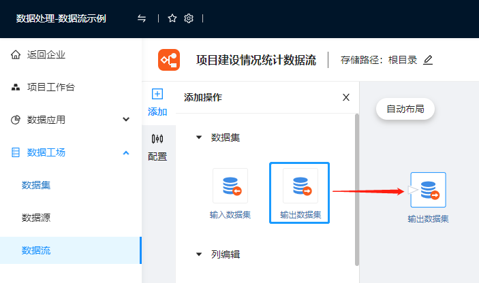This screenshot has width=479, height=283.
Task: Select the 输入数据集 operation icon
Action: click(230, 186)
